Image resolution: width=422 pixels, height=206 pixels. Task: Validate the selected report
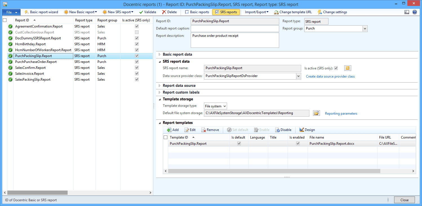[148, 12]
